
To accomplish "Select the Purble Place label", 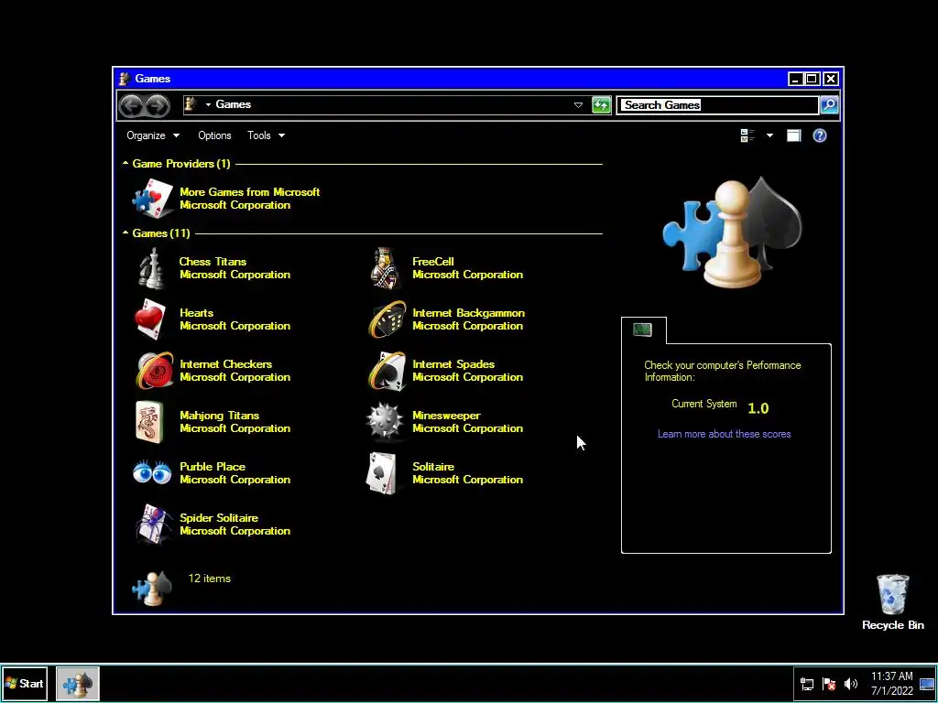I will pyautogui.click(x=213, y=467).
